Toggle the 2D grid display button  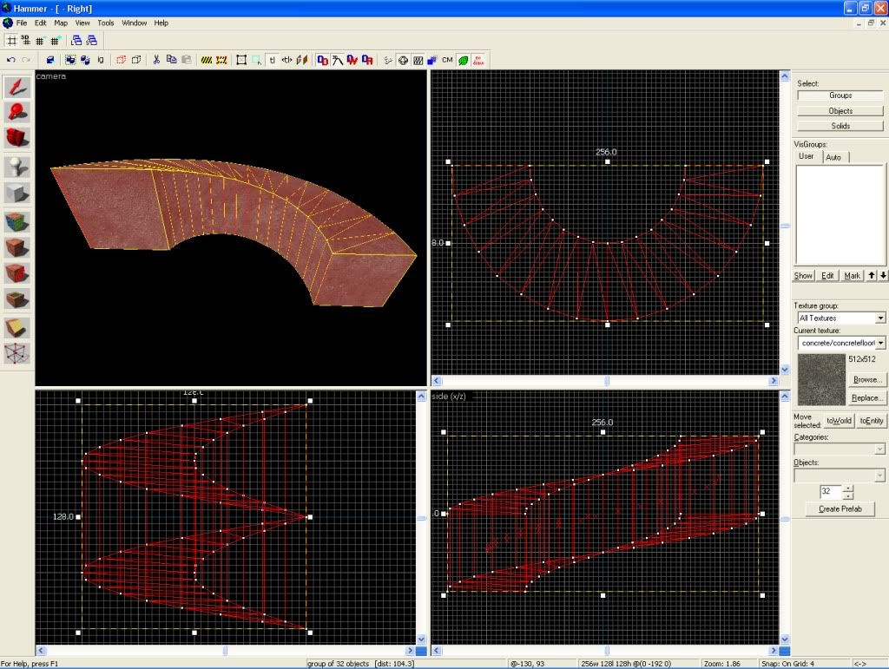pos(11,40)
